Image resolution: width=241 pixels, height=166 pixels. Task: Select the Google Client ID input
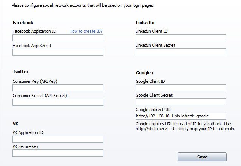coord(181,88)
